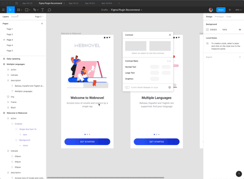The height and width of the screenshot is (179, 244).
Task: Switch to the Code tab
Action: coord(229,17)
